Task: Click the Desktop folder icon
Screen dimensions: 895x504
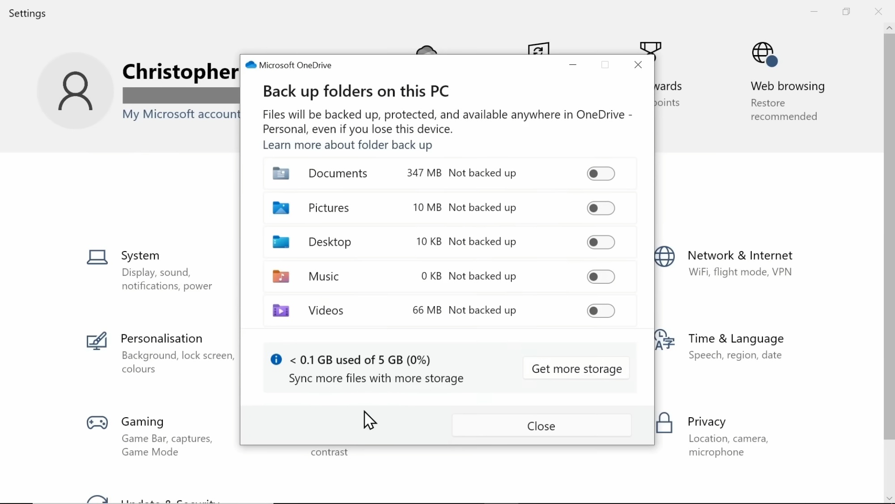Action: [281, 242]
